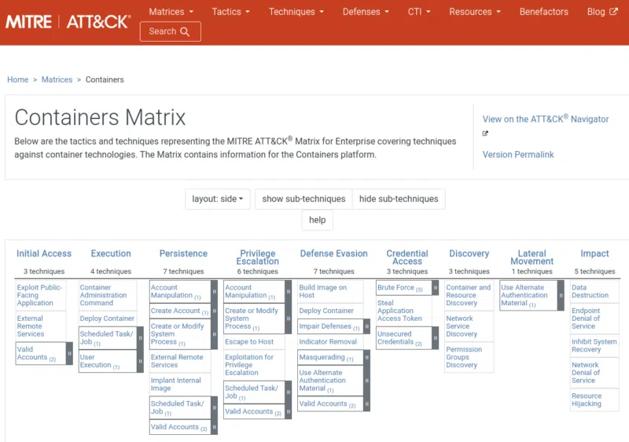Viewport: 629px width, 442px height.
Task: Open Network Denial of Service technique
Action: [586, 373]
